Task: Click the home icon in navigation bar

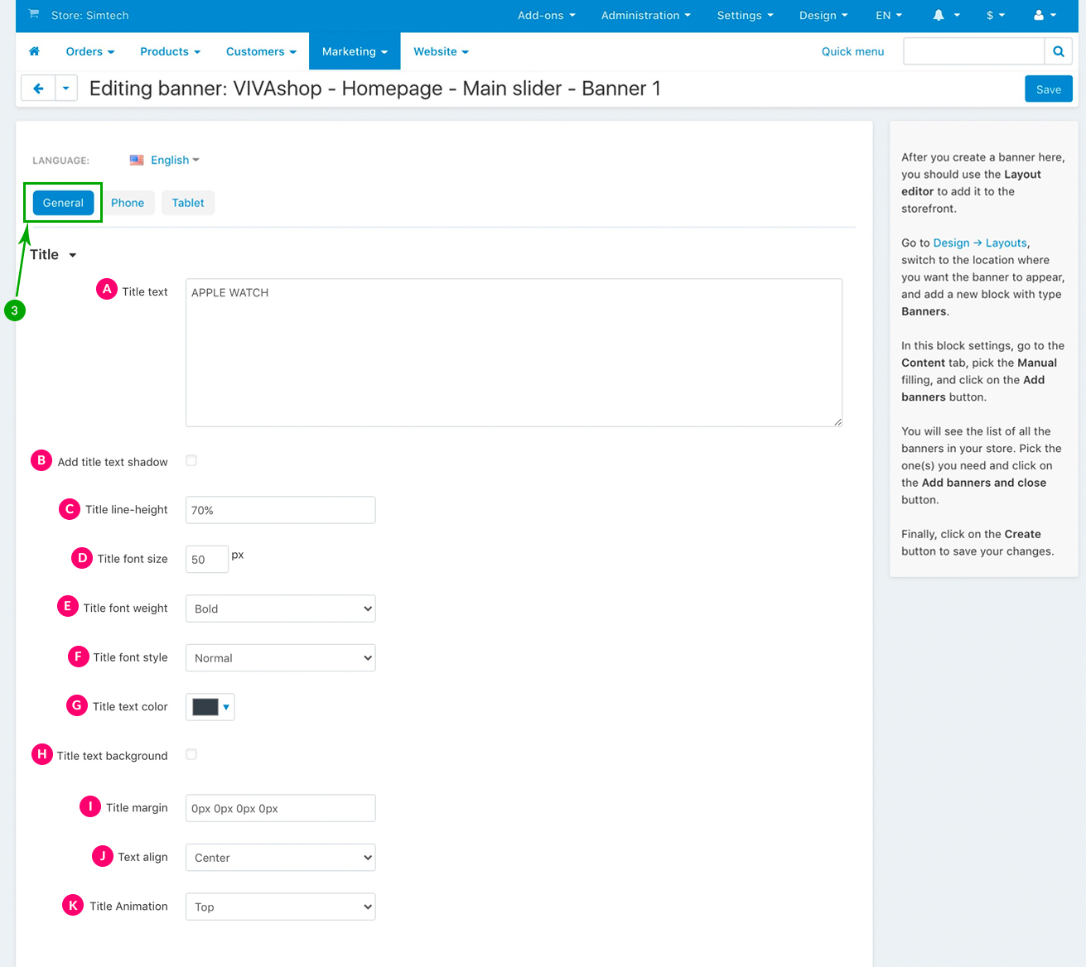Action: tap(35, 51)
